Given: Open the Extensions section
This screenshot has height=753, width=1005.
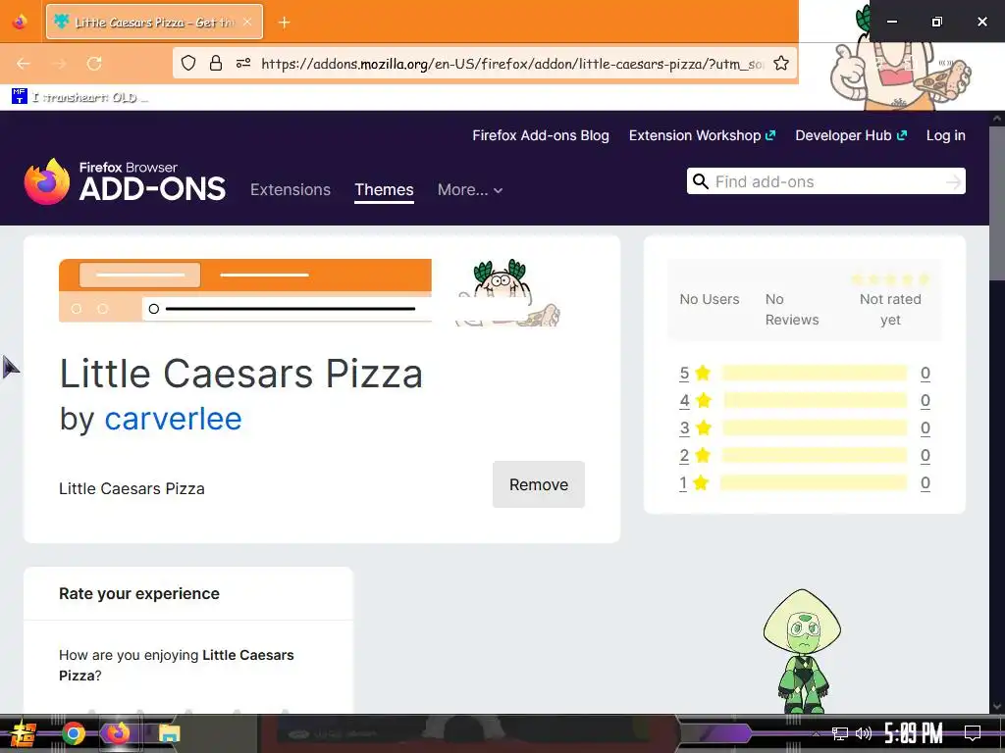Looking at the screenshot, I should coord(291,189).
